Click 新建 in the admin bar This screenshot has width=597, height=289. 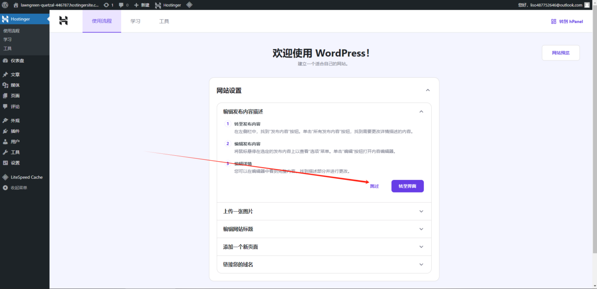point(145,5)
